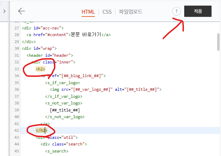Expand the left side panel chevron
The width and height of the screenshot is (221, 156).
(4, 11)
